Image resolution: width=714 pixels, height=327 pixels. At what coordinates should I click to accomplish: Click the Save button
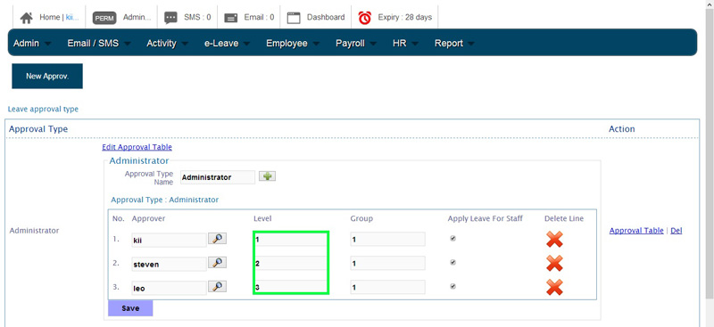coord(130,308)
